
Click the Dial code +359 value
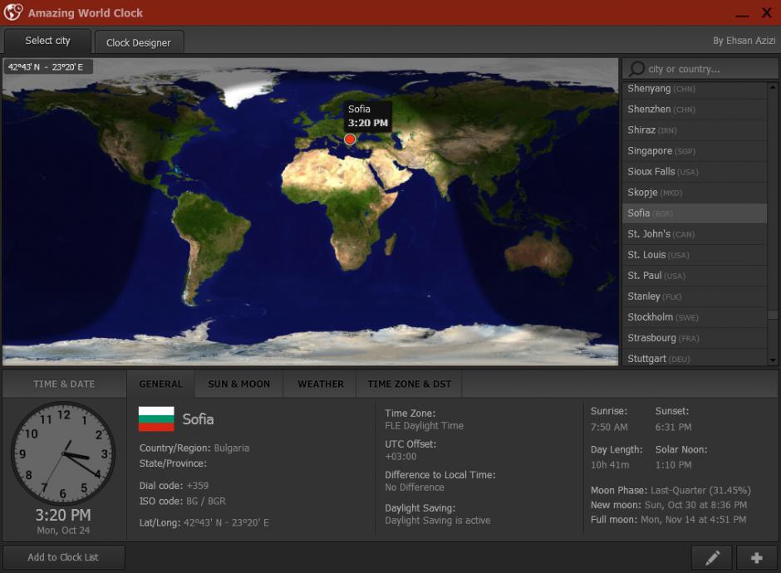click(x=197, y=485)
